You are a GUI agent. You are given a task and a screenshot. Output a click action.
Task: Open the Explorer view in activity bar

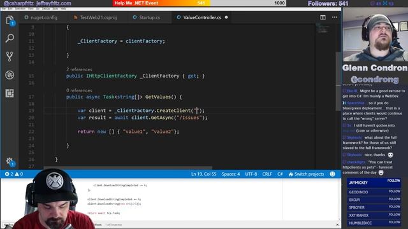click(10, 20)
